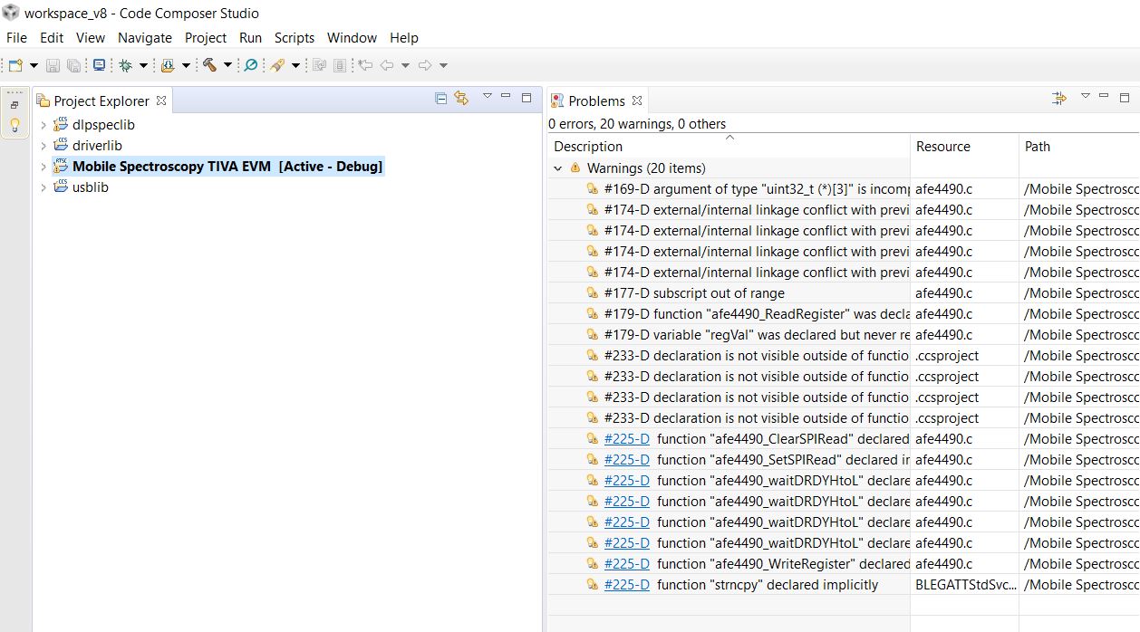Screen dimensions: 1140x632
Task: Click the Save toolbar icon
Action: [53, 65]
